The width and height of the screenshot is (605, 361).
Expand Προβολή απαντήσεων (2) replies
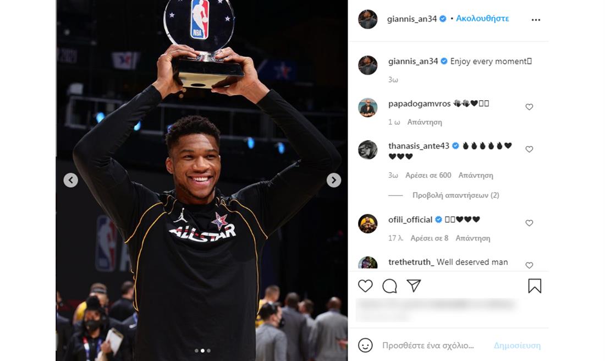(x=456, y=195)
